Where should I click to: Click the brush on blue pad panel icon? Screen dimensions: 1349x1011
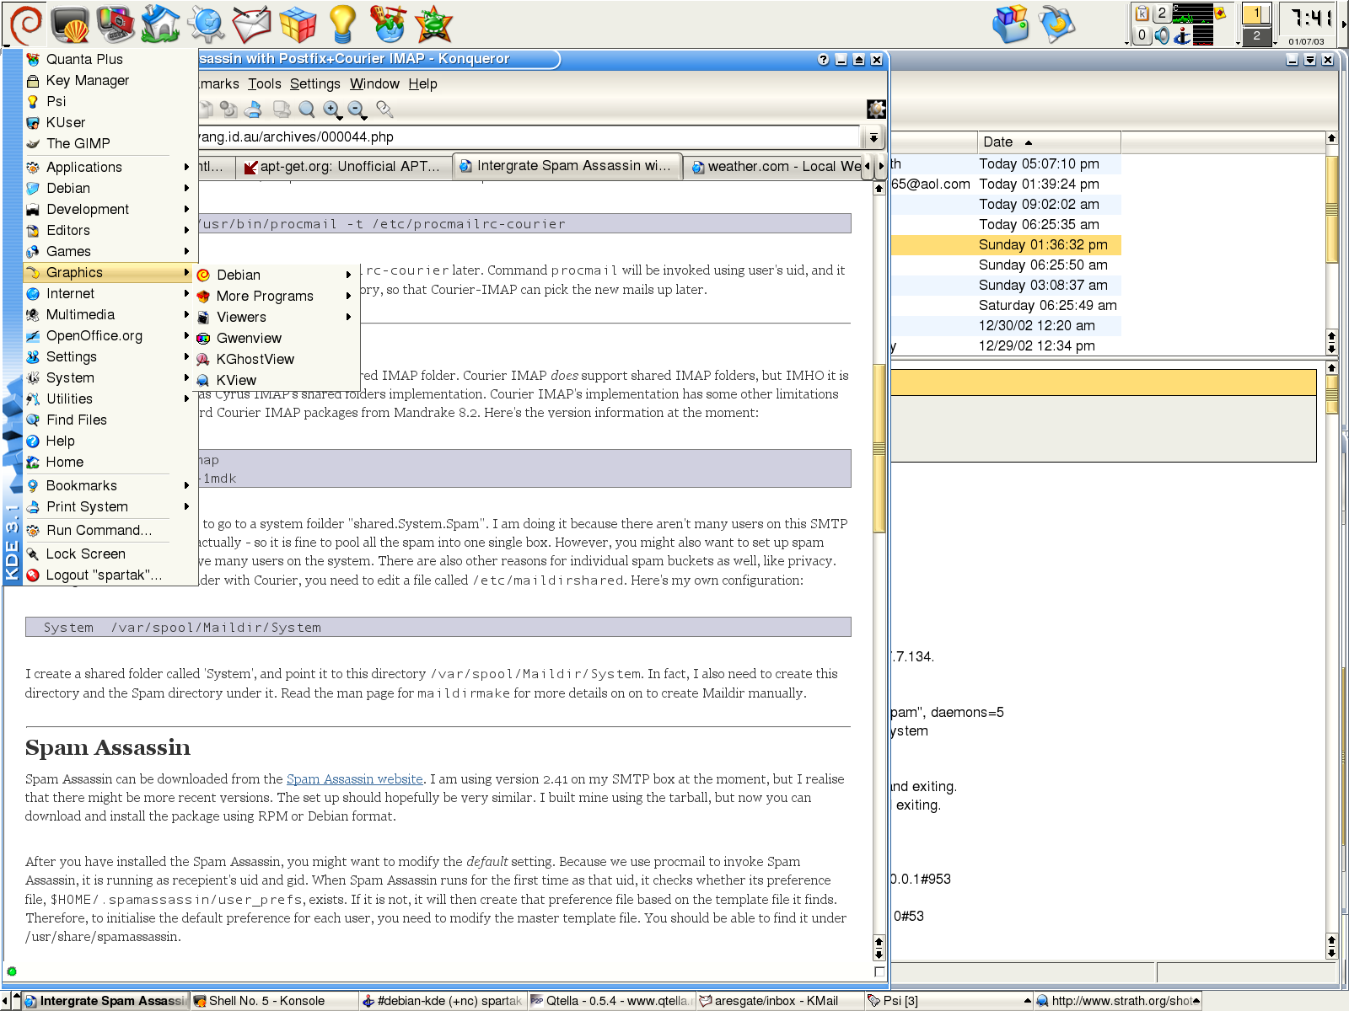point(1056,24)
